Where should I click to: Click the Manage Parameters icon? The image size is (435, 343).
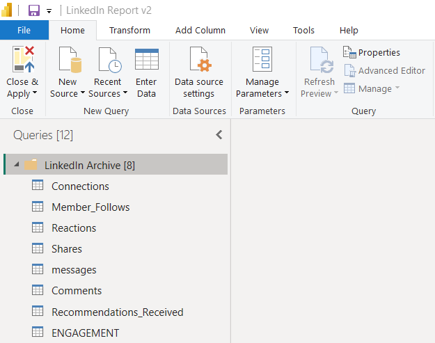click(262, 59)
